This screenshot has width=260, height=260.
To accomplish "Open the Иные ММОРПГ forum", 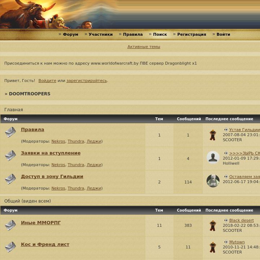I will [40, 222].
